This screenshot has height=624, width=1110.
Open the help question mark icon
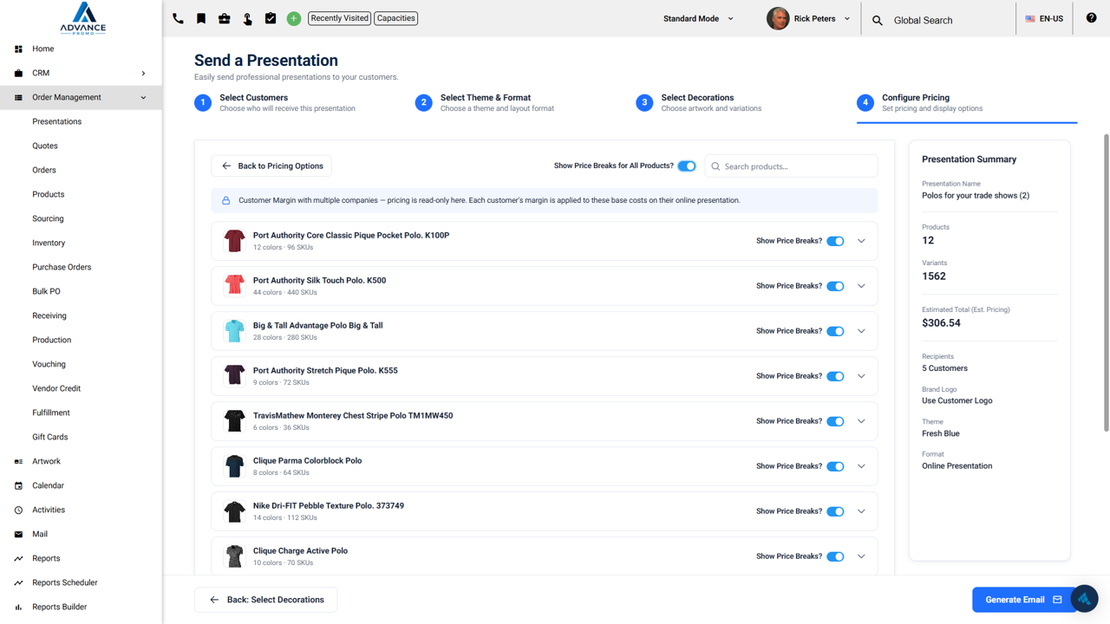[x=1091, y=18]
